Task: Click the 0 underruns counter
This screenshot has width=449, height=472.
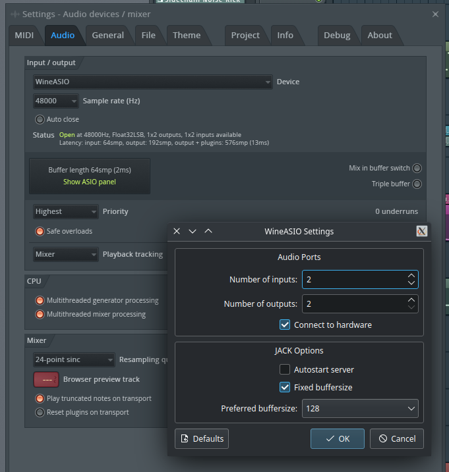Action: click(396, 211)
